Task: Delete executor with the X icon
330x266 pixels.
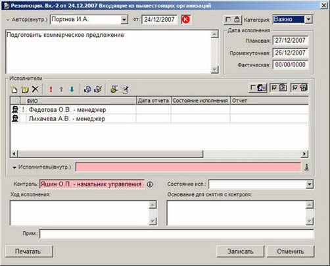Action: coord(35,90)
